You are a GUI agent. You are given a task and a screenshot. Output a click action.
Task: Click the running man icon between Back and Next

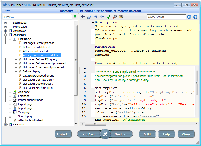point(105,134)
